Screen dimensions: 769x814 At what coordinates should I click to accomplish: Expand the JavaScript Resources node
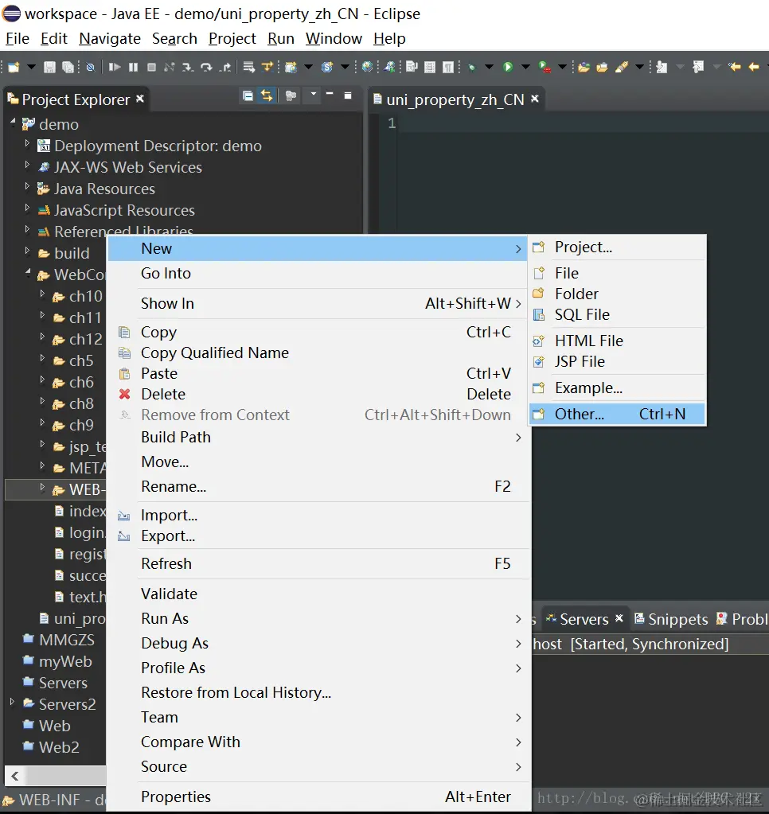pos(27,208)
